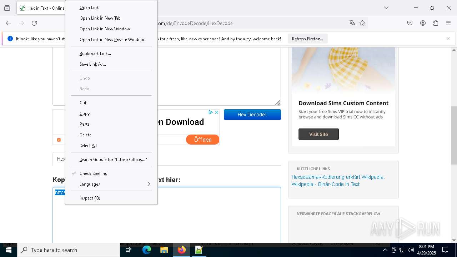Click inside the decoded text output area
Image resolution: width=457 pixels, height=257 pixels.
point(167,215)
